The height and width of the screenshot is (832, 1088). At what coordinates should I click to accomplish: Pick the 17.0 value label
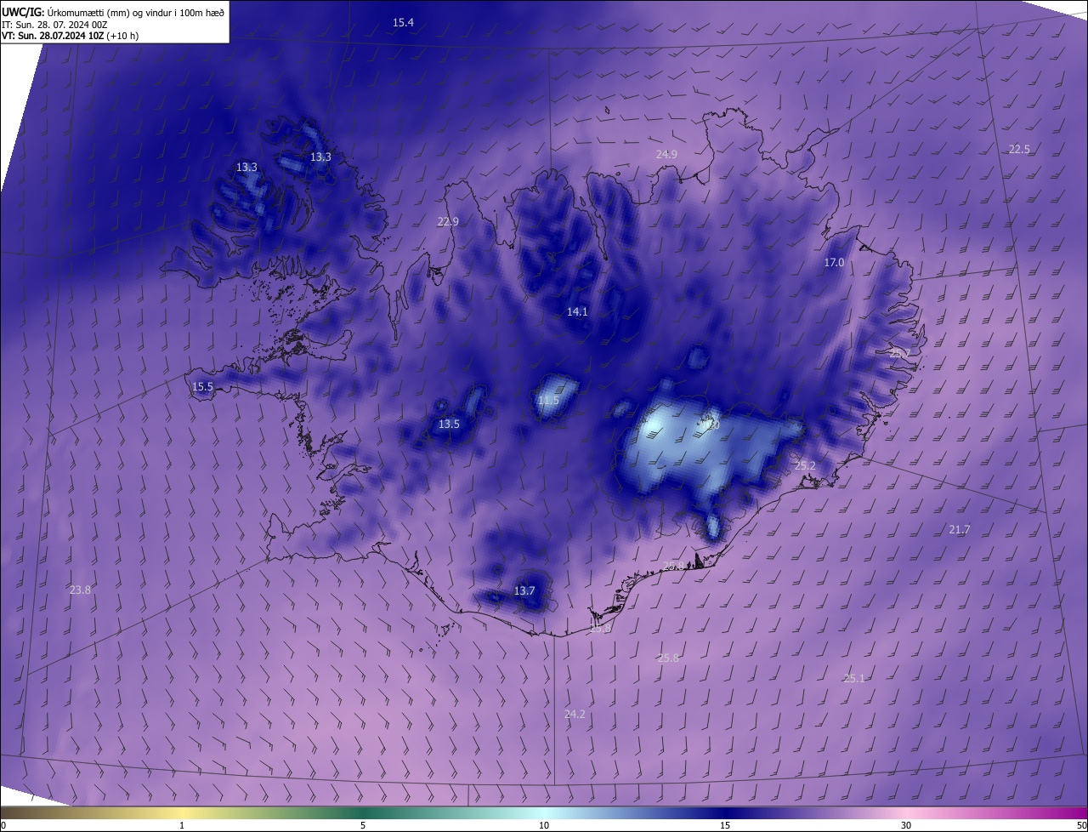pyautogui.click(x=834, y=263)
